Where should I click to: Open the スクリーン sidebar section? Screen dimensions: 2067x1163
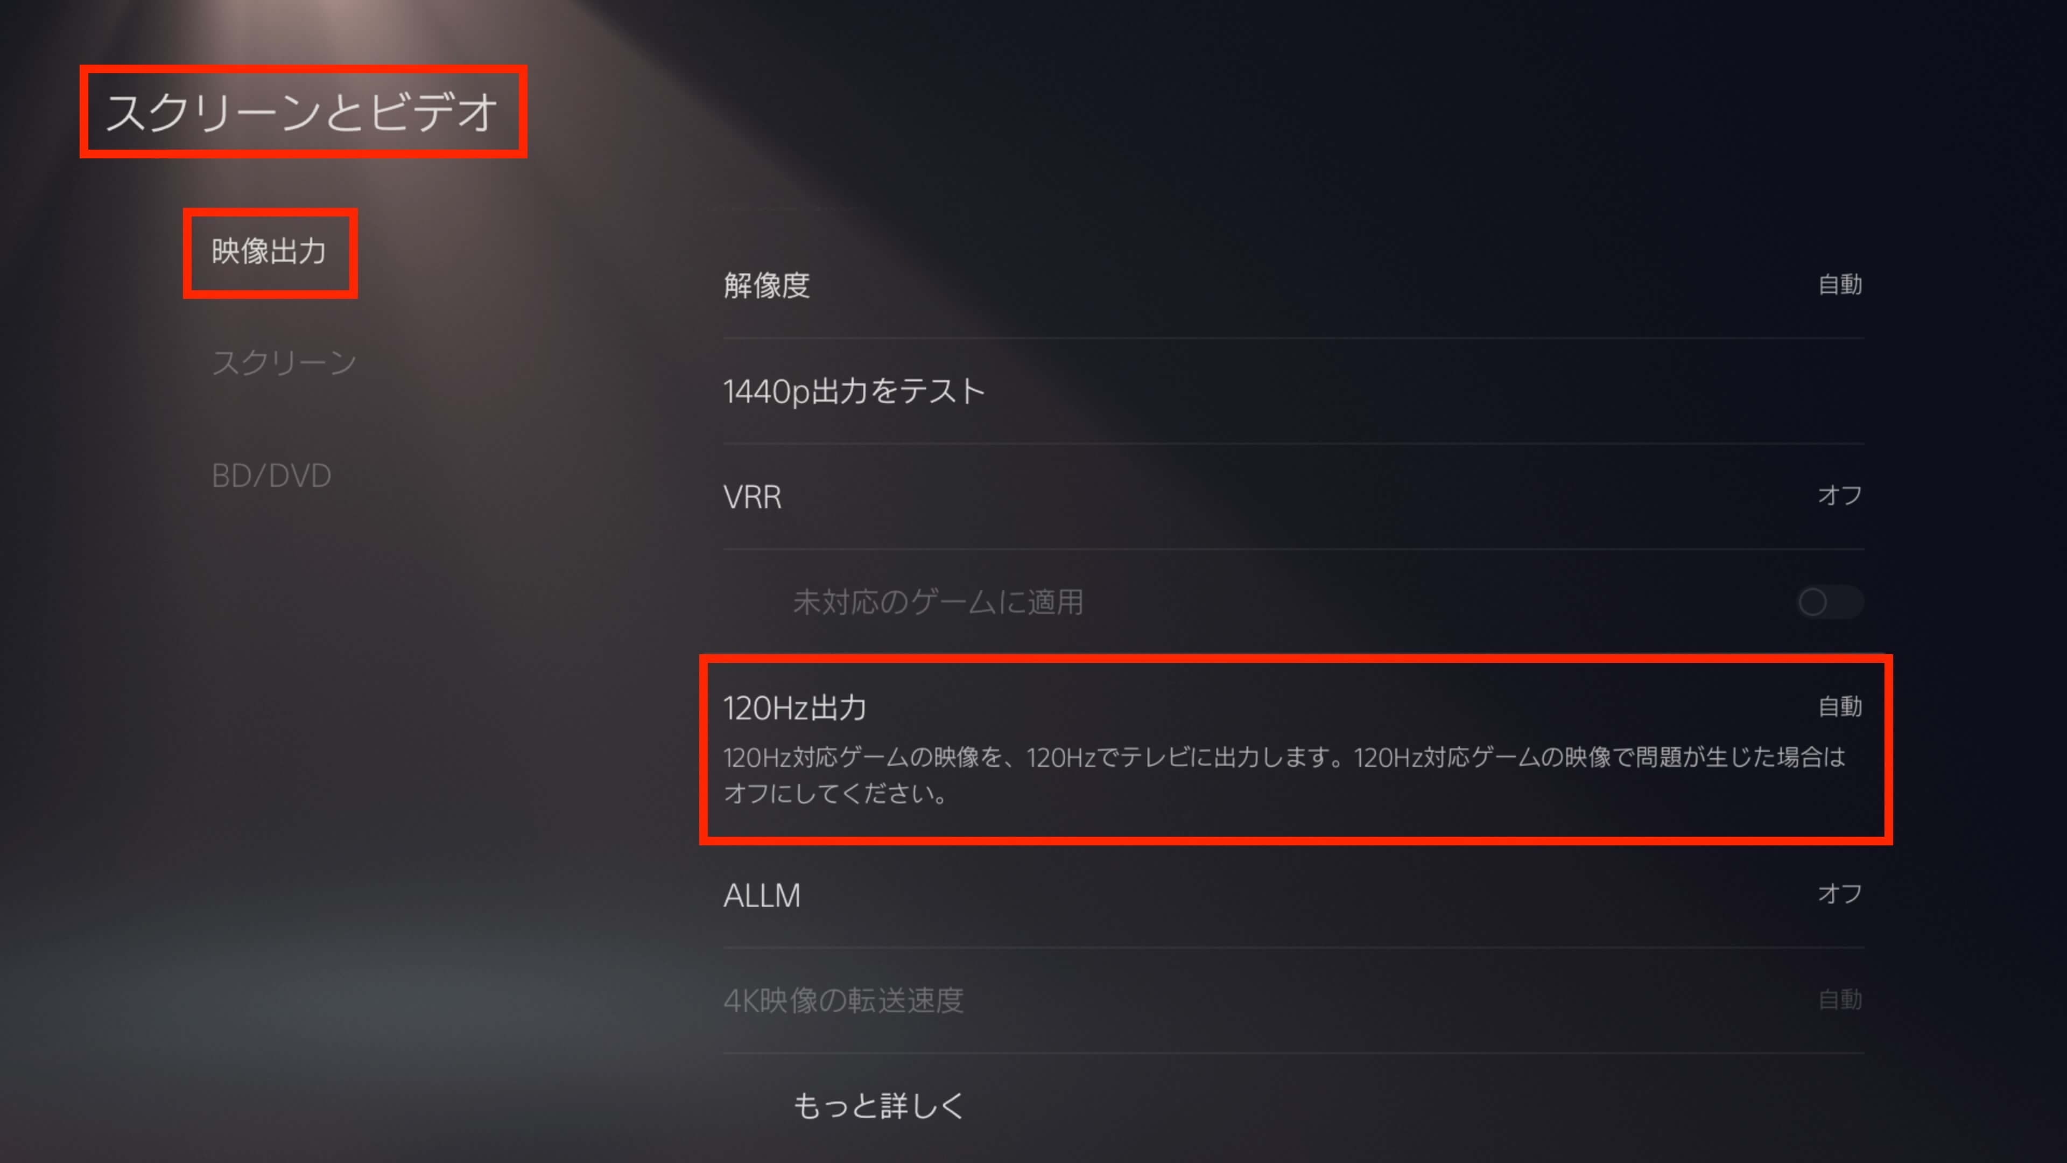[x=284, y=363]
